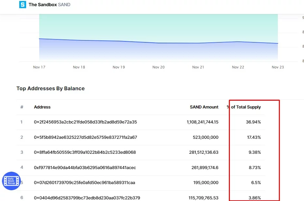
Task: Click The Sandbox logo icon
Action: click(x=23, y=5)
